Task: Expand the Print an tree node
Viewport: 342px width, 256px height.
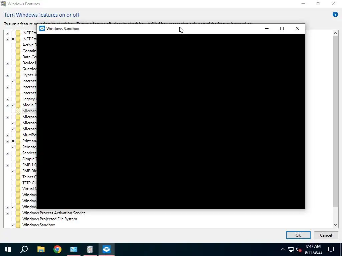Action: click(x=7, y=141)
